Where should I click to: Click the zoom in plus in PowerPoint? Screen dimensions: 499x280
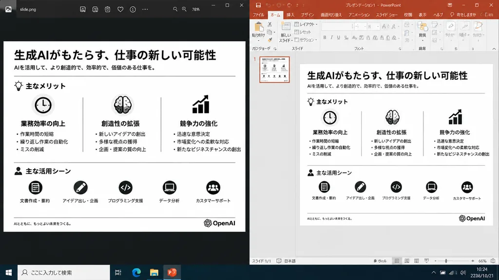[x=473, y=261]
